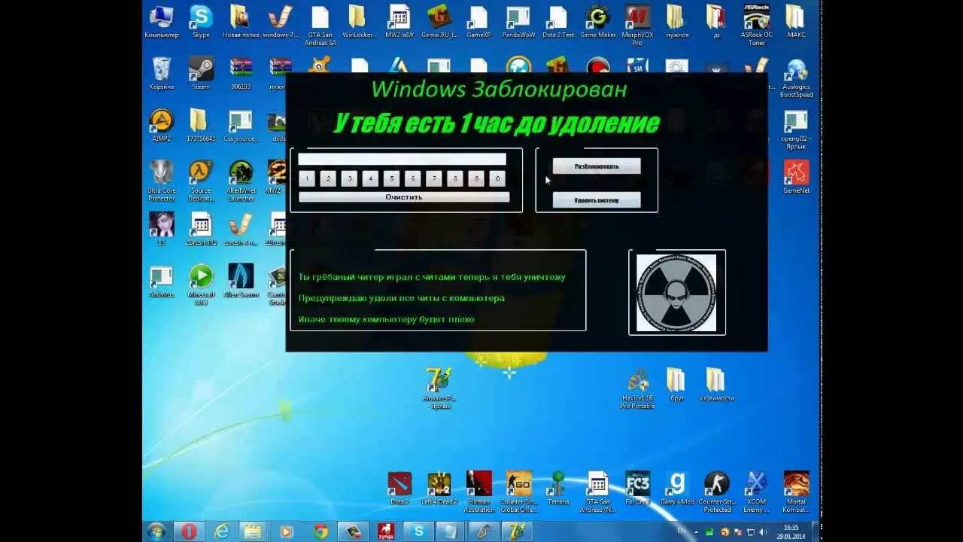Select the MW2-aIW desktop icon
Image resolution: width=963 pixels, height=542 pixels.
pyautogui.click(x=399, y=22)
